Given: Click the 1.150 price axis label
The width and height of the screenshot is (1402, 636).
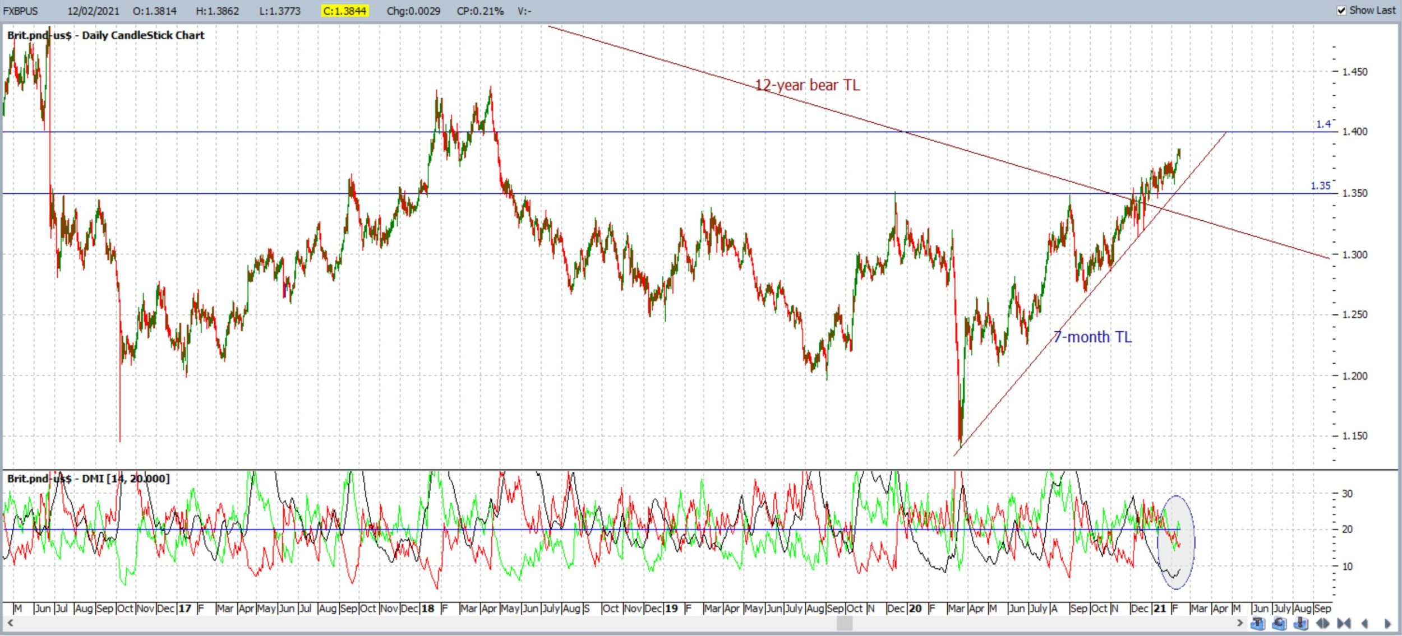Looking at the screenshot, I should [1354, 436].
